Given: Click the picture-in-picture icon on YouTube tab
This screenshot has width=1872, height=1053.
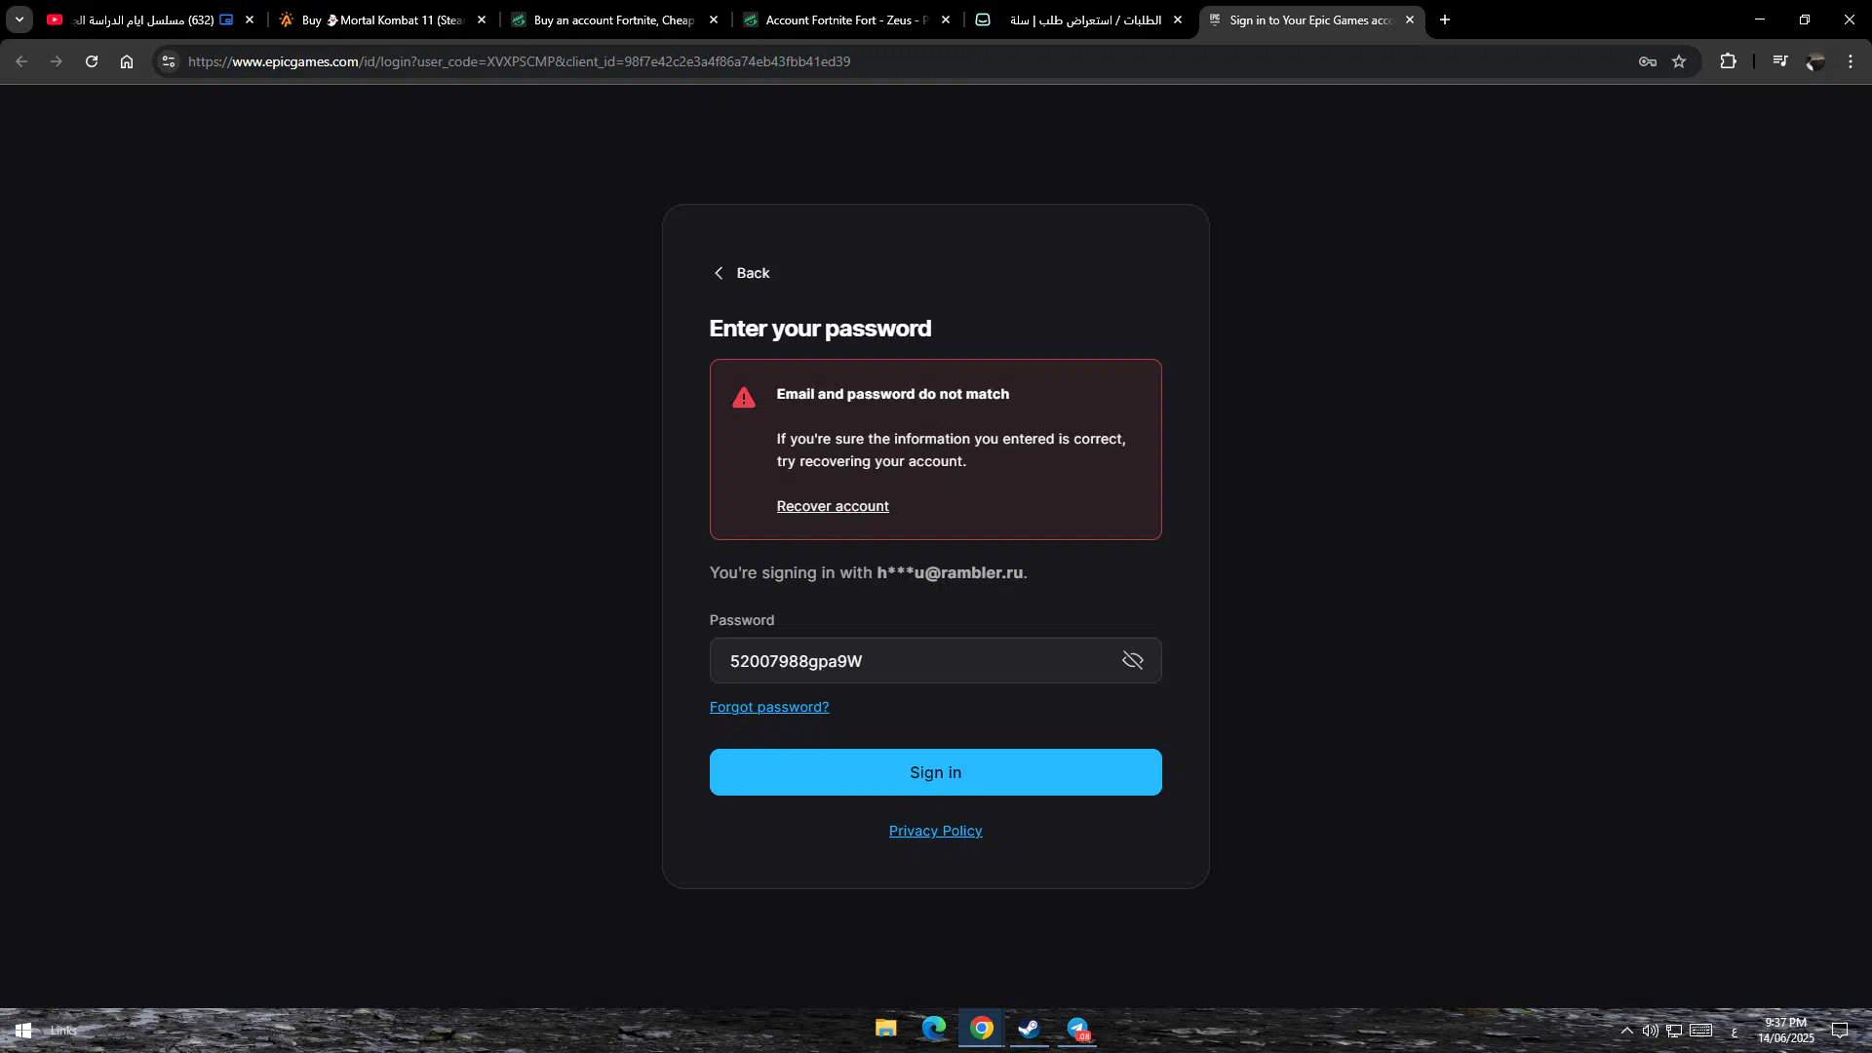Looking at the screenshot, I should pos(226,19).
